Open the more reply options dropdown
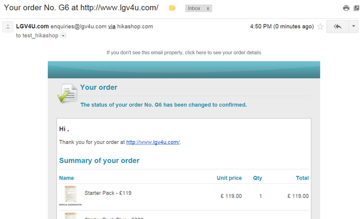Viewport: 364px width, 219px height. 354,27
